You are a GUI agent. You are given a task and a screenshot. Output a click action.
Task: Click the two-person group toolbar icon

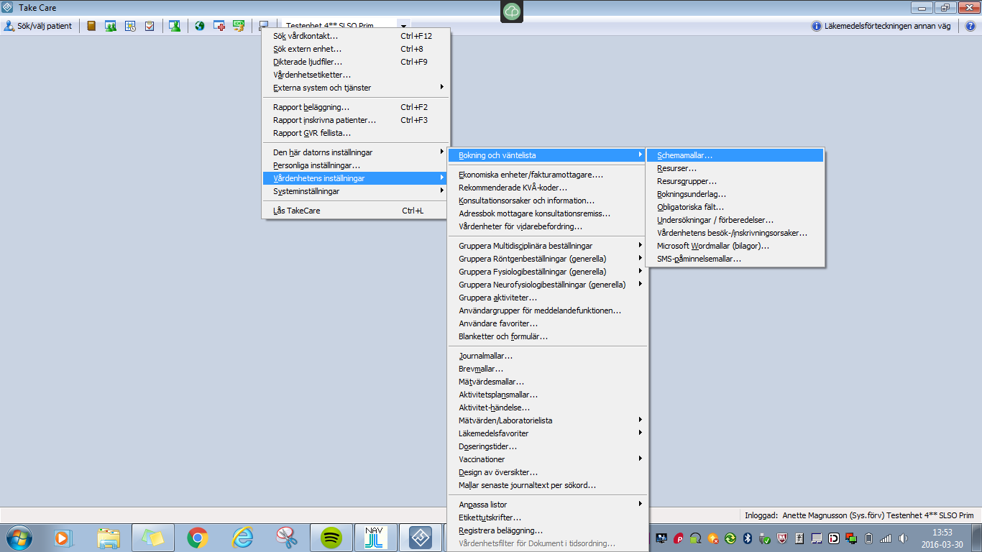[111, 26]
